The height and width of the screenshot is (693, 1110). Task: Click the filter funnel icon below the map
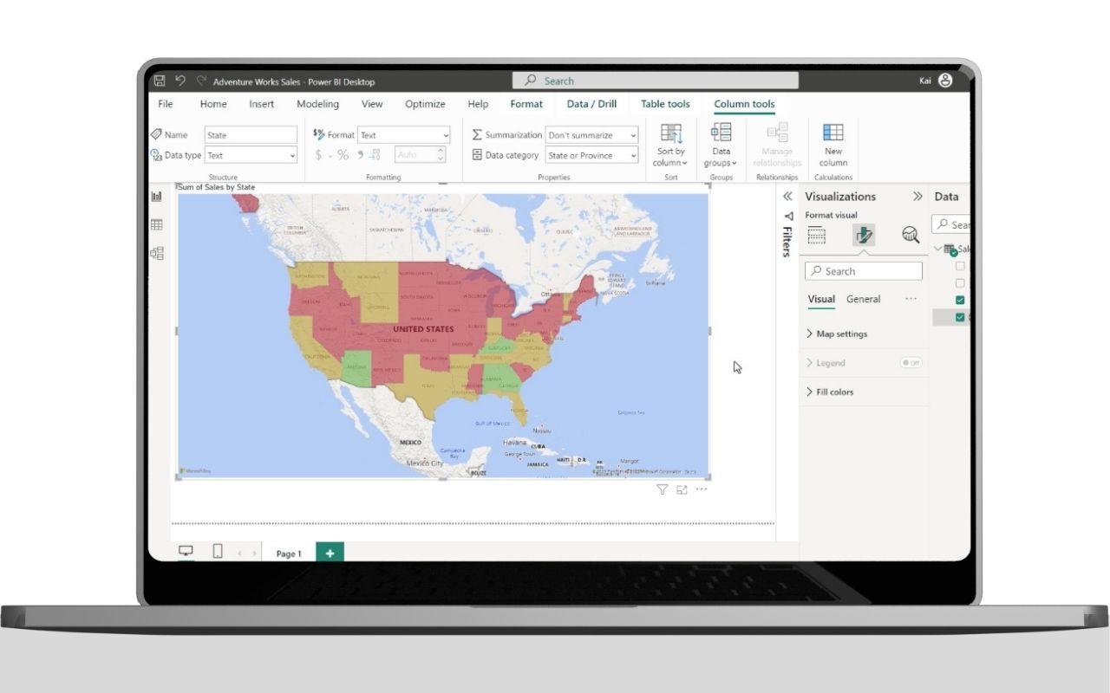pos(662,489)
